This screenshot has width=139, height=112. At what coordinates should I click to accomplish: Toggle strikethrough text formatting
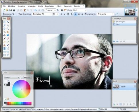(71, 14)
